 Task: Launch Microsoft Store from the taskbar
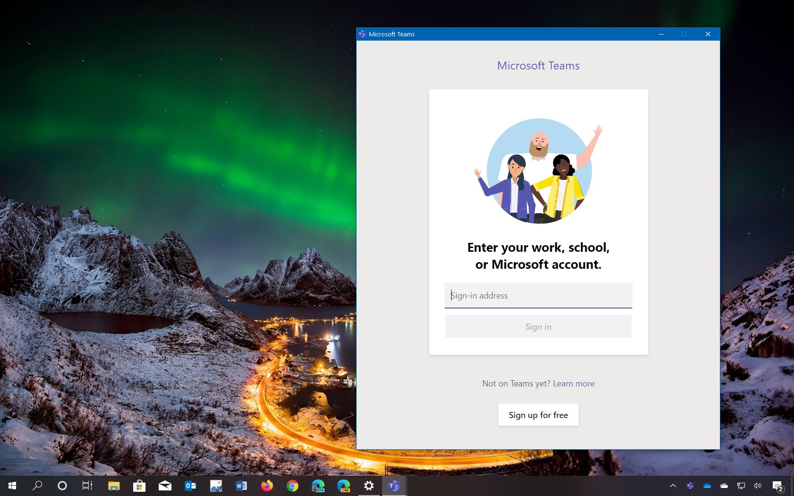(x=139, y=486)
